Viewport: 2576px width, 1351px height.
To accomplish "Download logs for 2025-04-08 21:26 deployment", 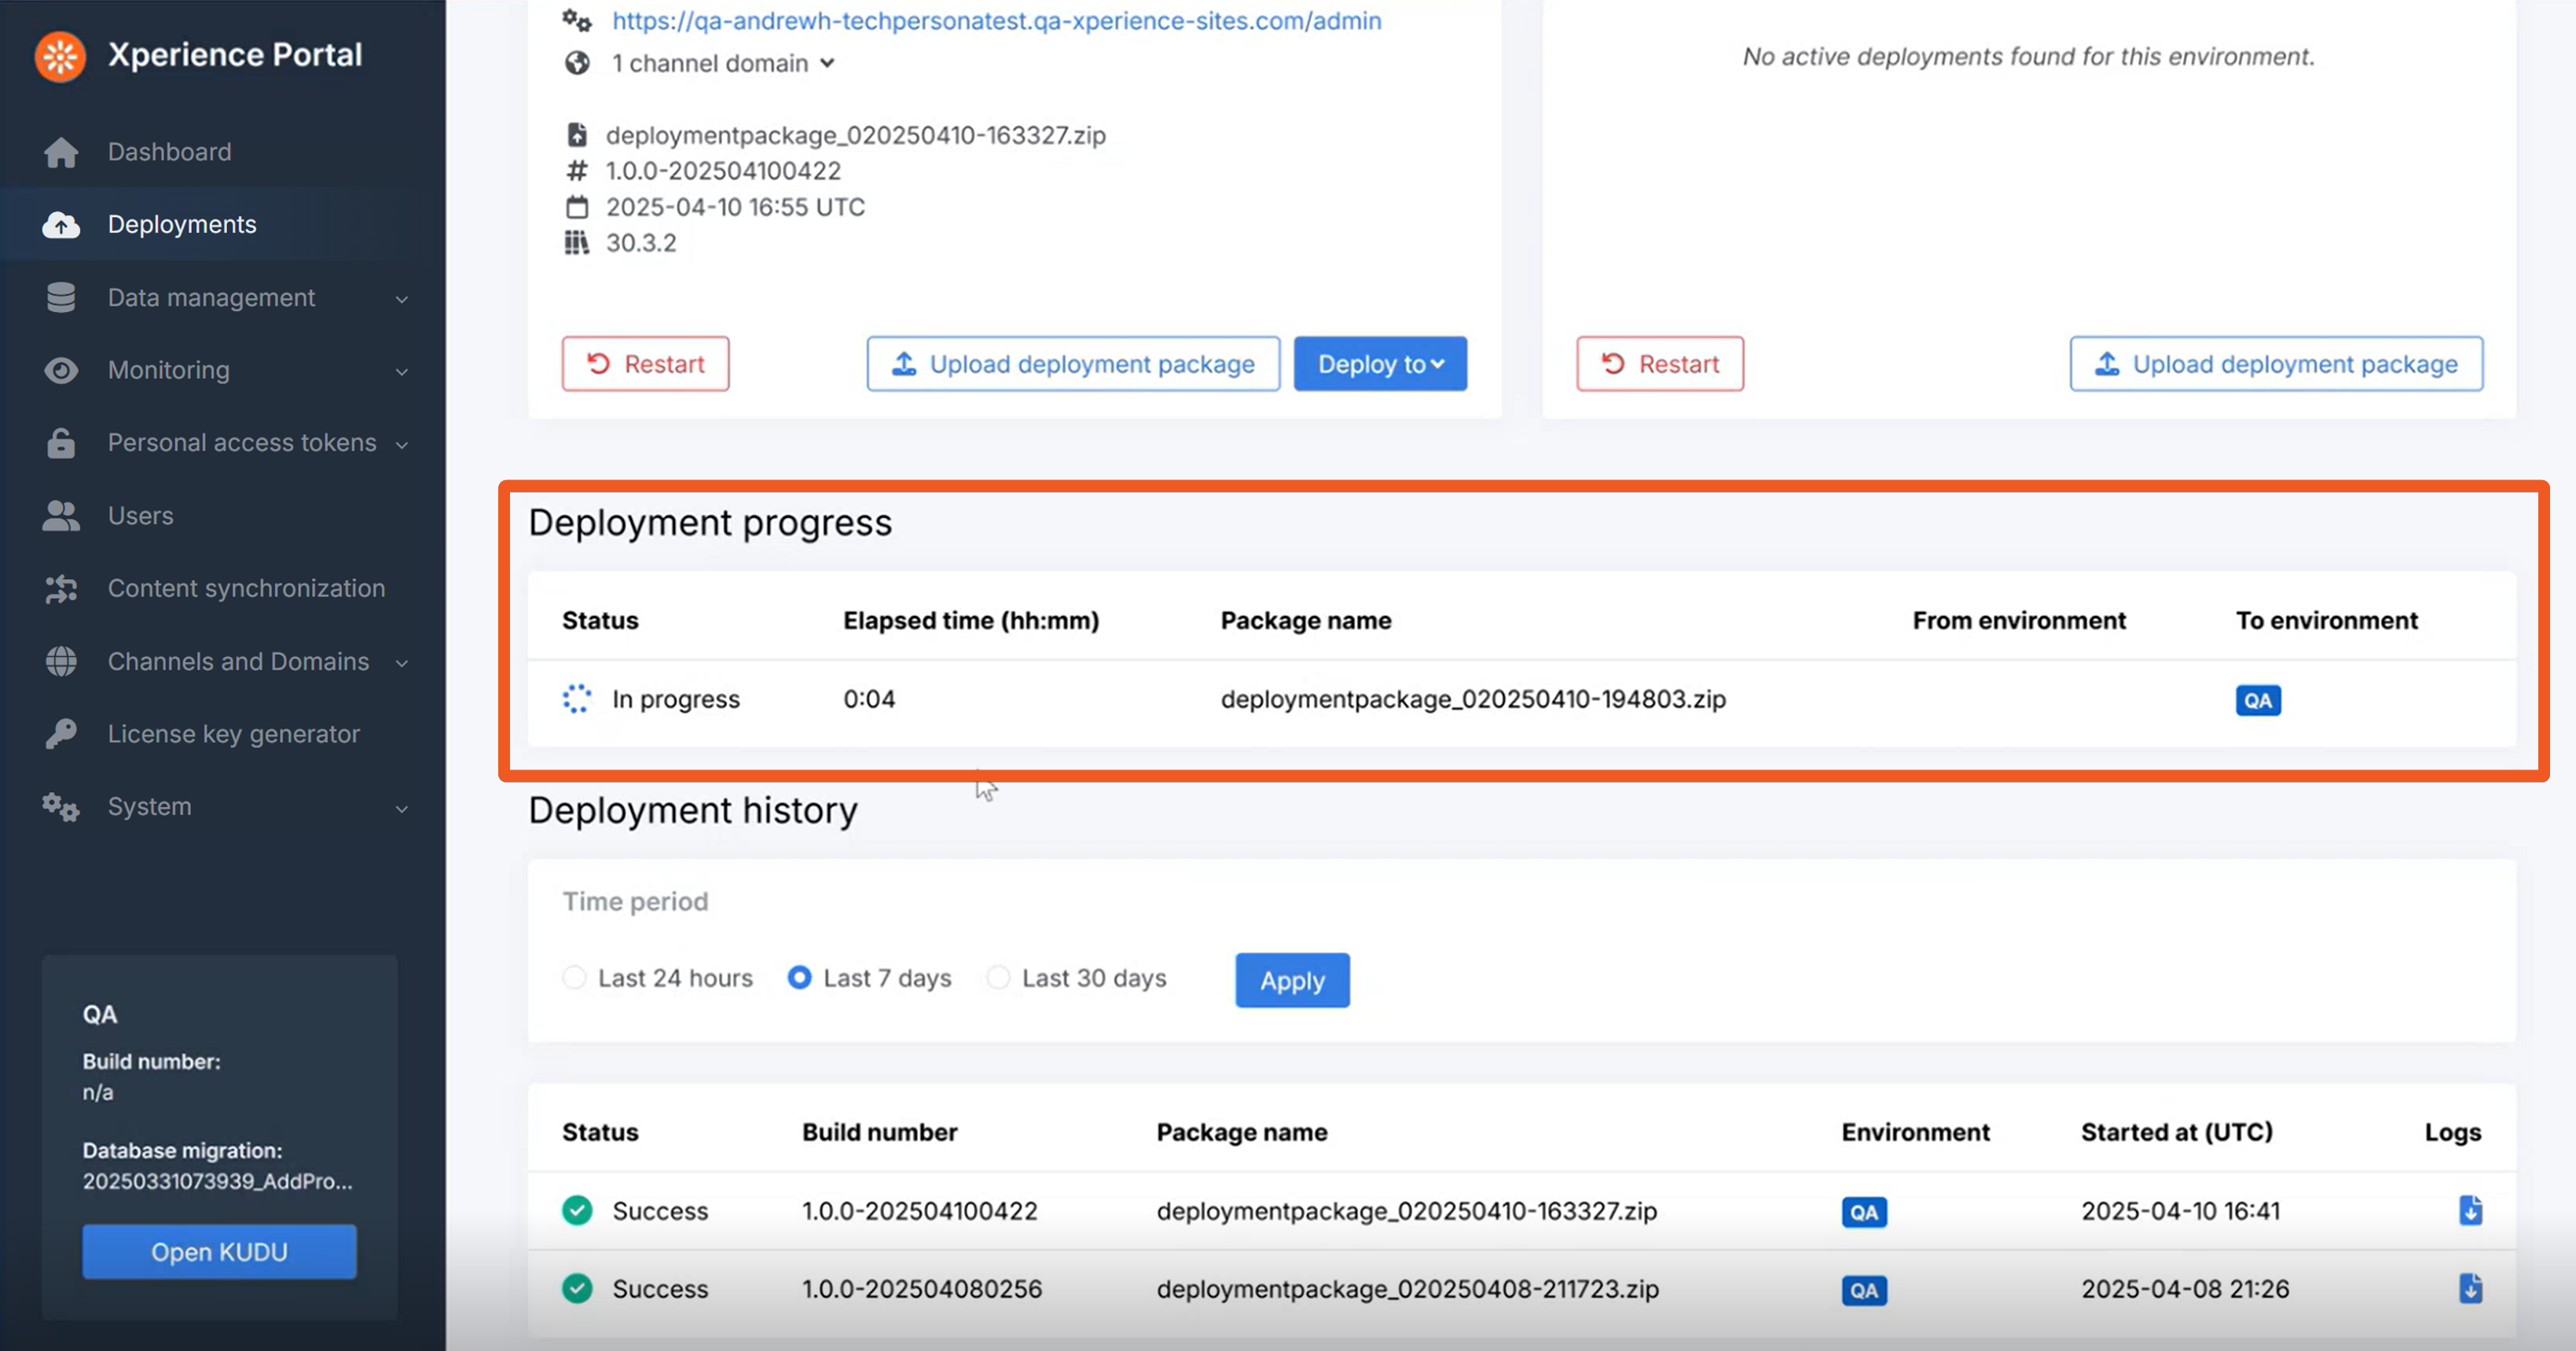I will click(2469, 1288).
